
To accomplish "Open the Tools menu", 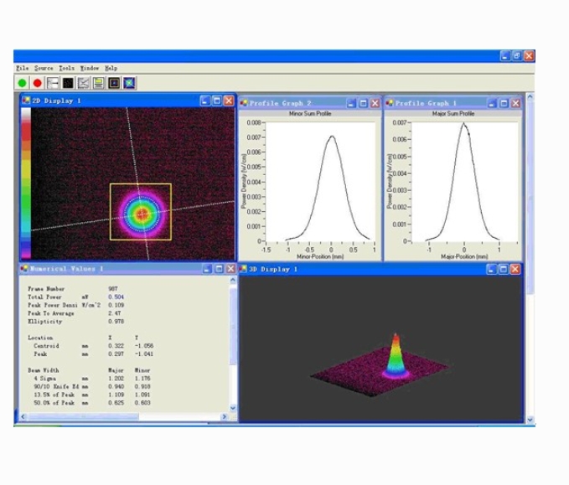I will pos(66,68).
